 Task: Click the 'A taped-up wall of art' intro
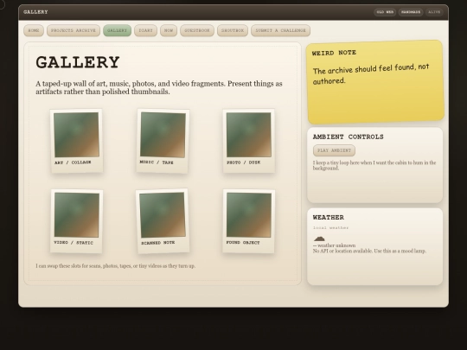click(159, 87)
